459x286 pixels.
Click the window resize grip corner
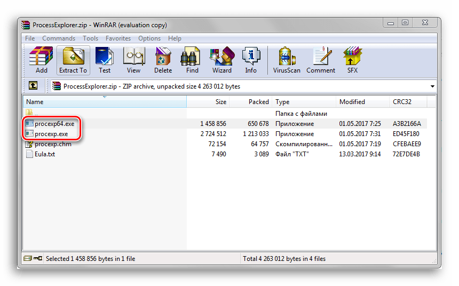pos(433,260)
